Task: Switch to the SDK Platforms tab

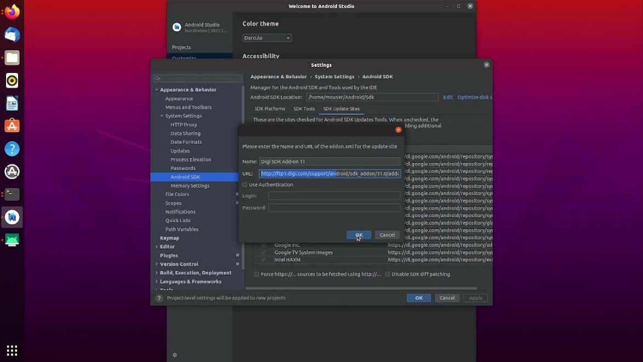Action: tap(270, 109)
